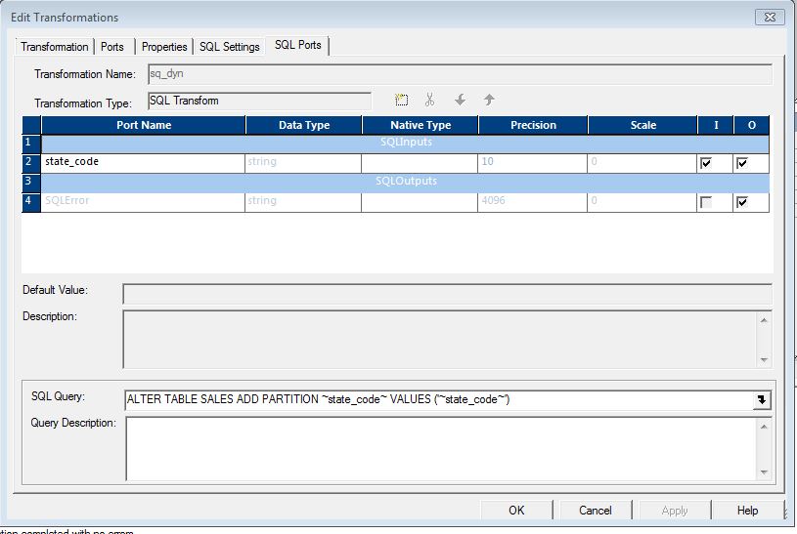Click the SQLInputs group row

tap(406, 143)
